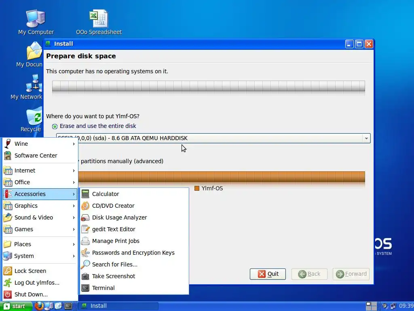Open the Sound & Video category
414x311 pixels.
click(40, 217)
